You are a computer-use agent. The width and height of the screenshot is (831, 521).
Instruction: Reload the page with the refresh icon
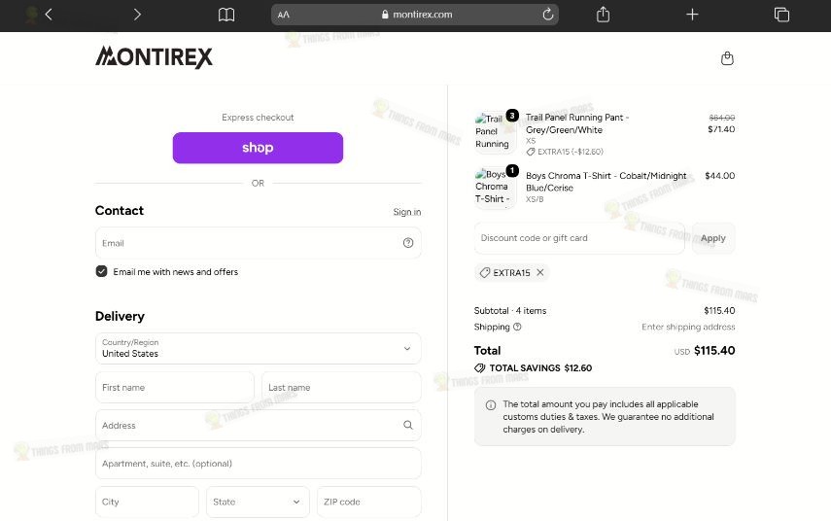pyautogui.click(x=548, y=15)
